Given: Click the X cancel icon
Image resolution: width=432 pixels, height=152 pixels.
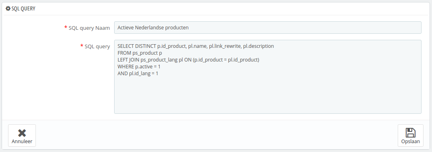Looking at the screenshot, I should [22, 133].
